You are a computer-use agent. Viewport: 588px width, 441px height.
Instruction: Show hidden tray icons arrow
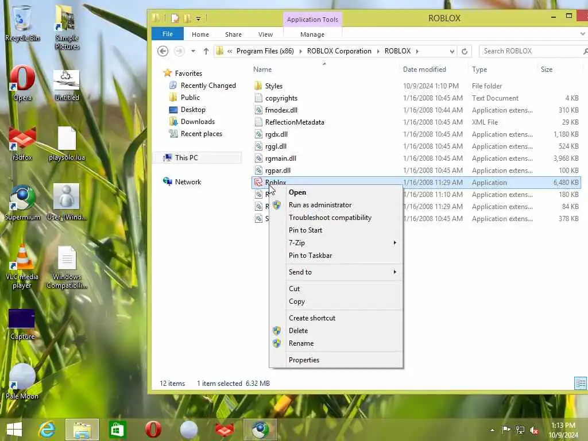492,430
